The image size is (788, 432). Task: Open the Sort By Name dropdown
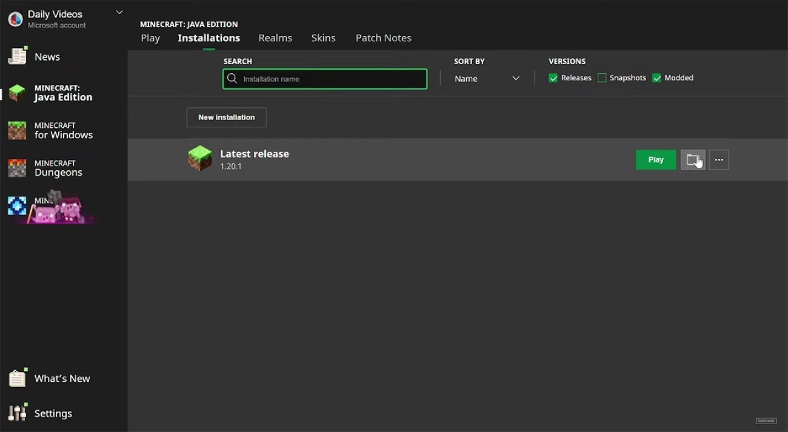coord(487,79)
